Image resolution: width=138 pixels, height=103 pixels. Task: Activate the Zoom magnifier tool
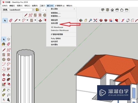click(90, 20)
